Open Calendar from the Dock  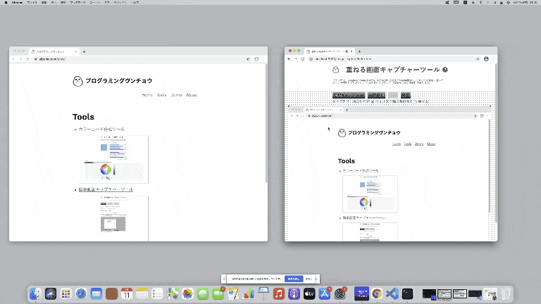tap(127, 293)
